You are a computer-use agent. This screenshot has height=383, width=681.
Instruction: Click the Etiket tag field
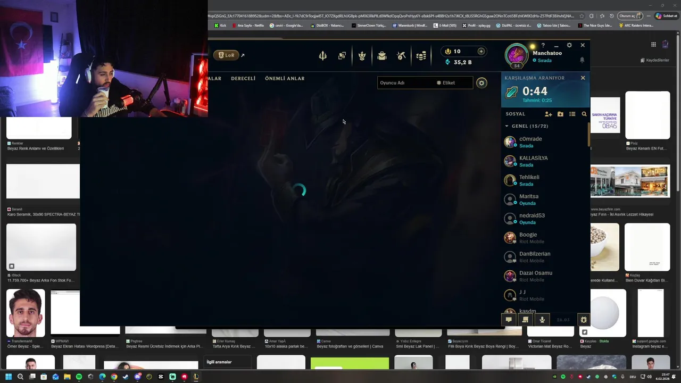click(x=453, y=83)
